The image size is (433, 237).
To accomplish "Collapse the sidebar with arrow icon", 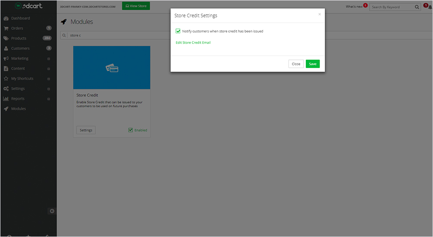I will click(x=52, y=211).
